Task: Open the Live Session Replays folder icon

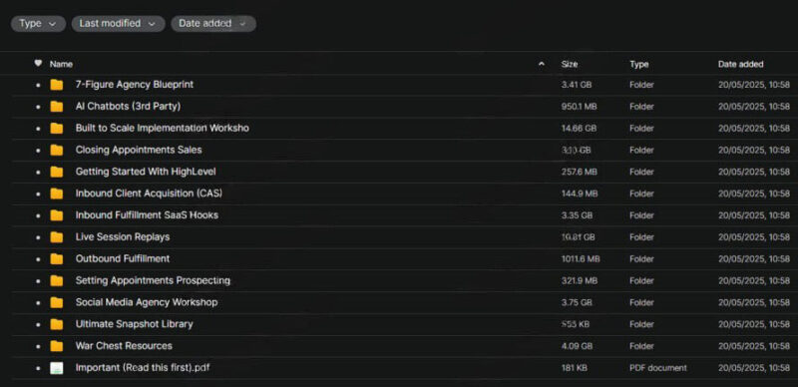Action: coord(57,237)
